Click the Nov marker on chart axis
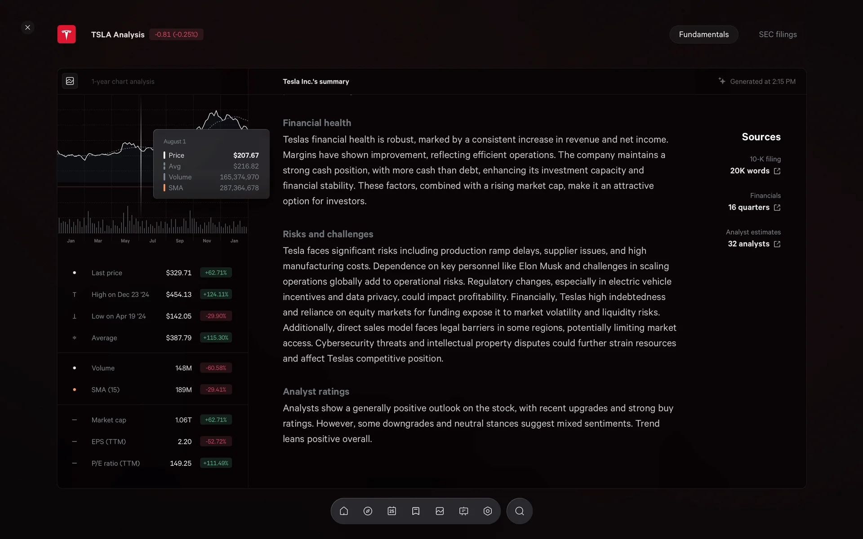Screen dimensions: 863x539 [207, 241]
